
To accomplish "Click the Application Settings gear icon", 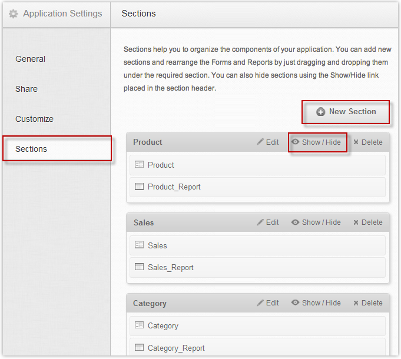I will (x=13, y=14).
